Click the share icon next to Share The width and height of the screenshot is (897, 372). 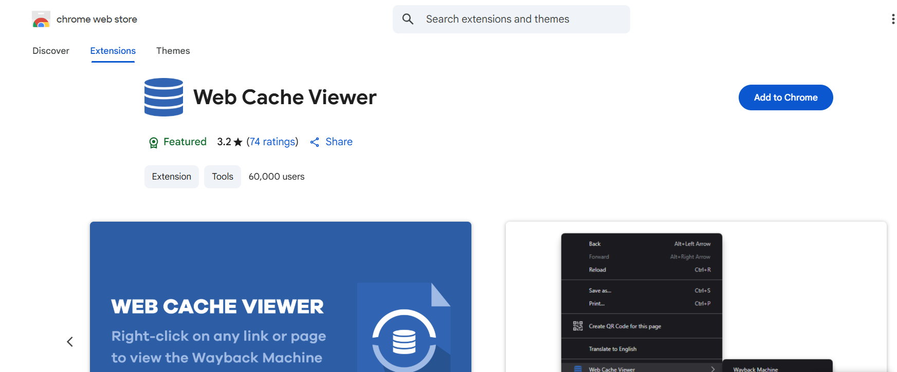315,142
